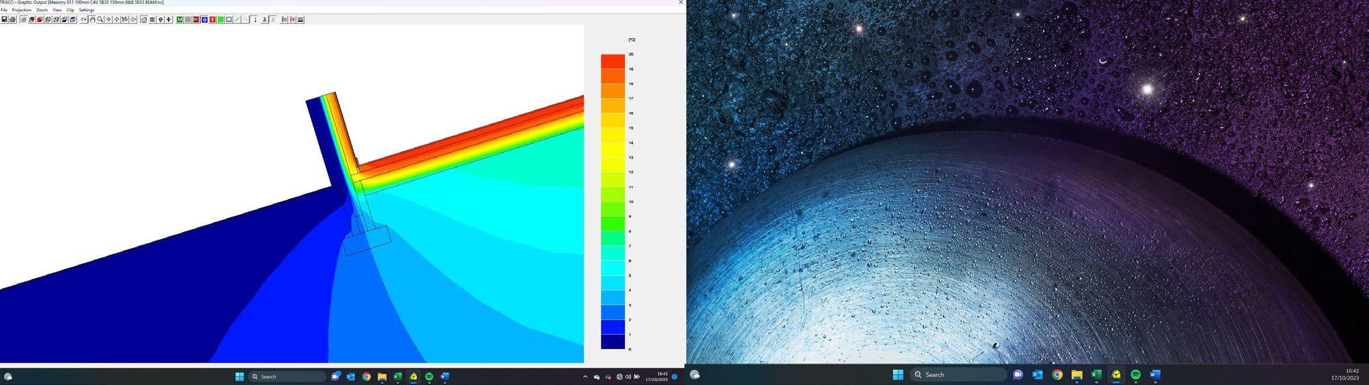Screen dimensions: 1369x385
Task: Open Outlook on the right monitor taskbar
Action: [1038, 374]
